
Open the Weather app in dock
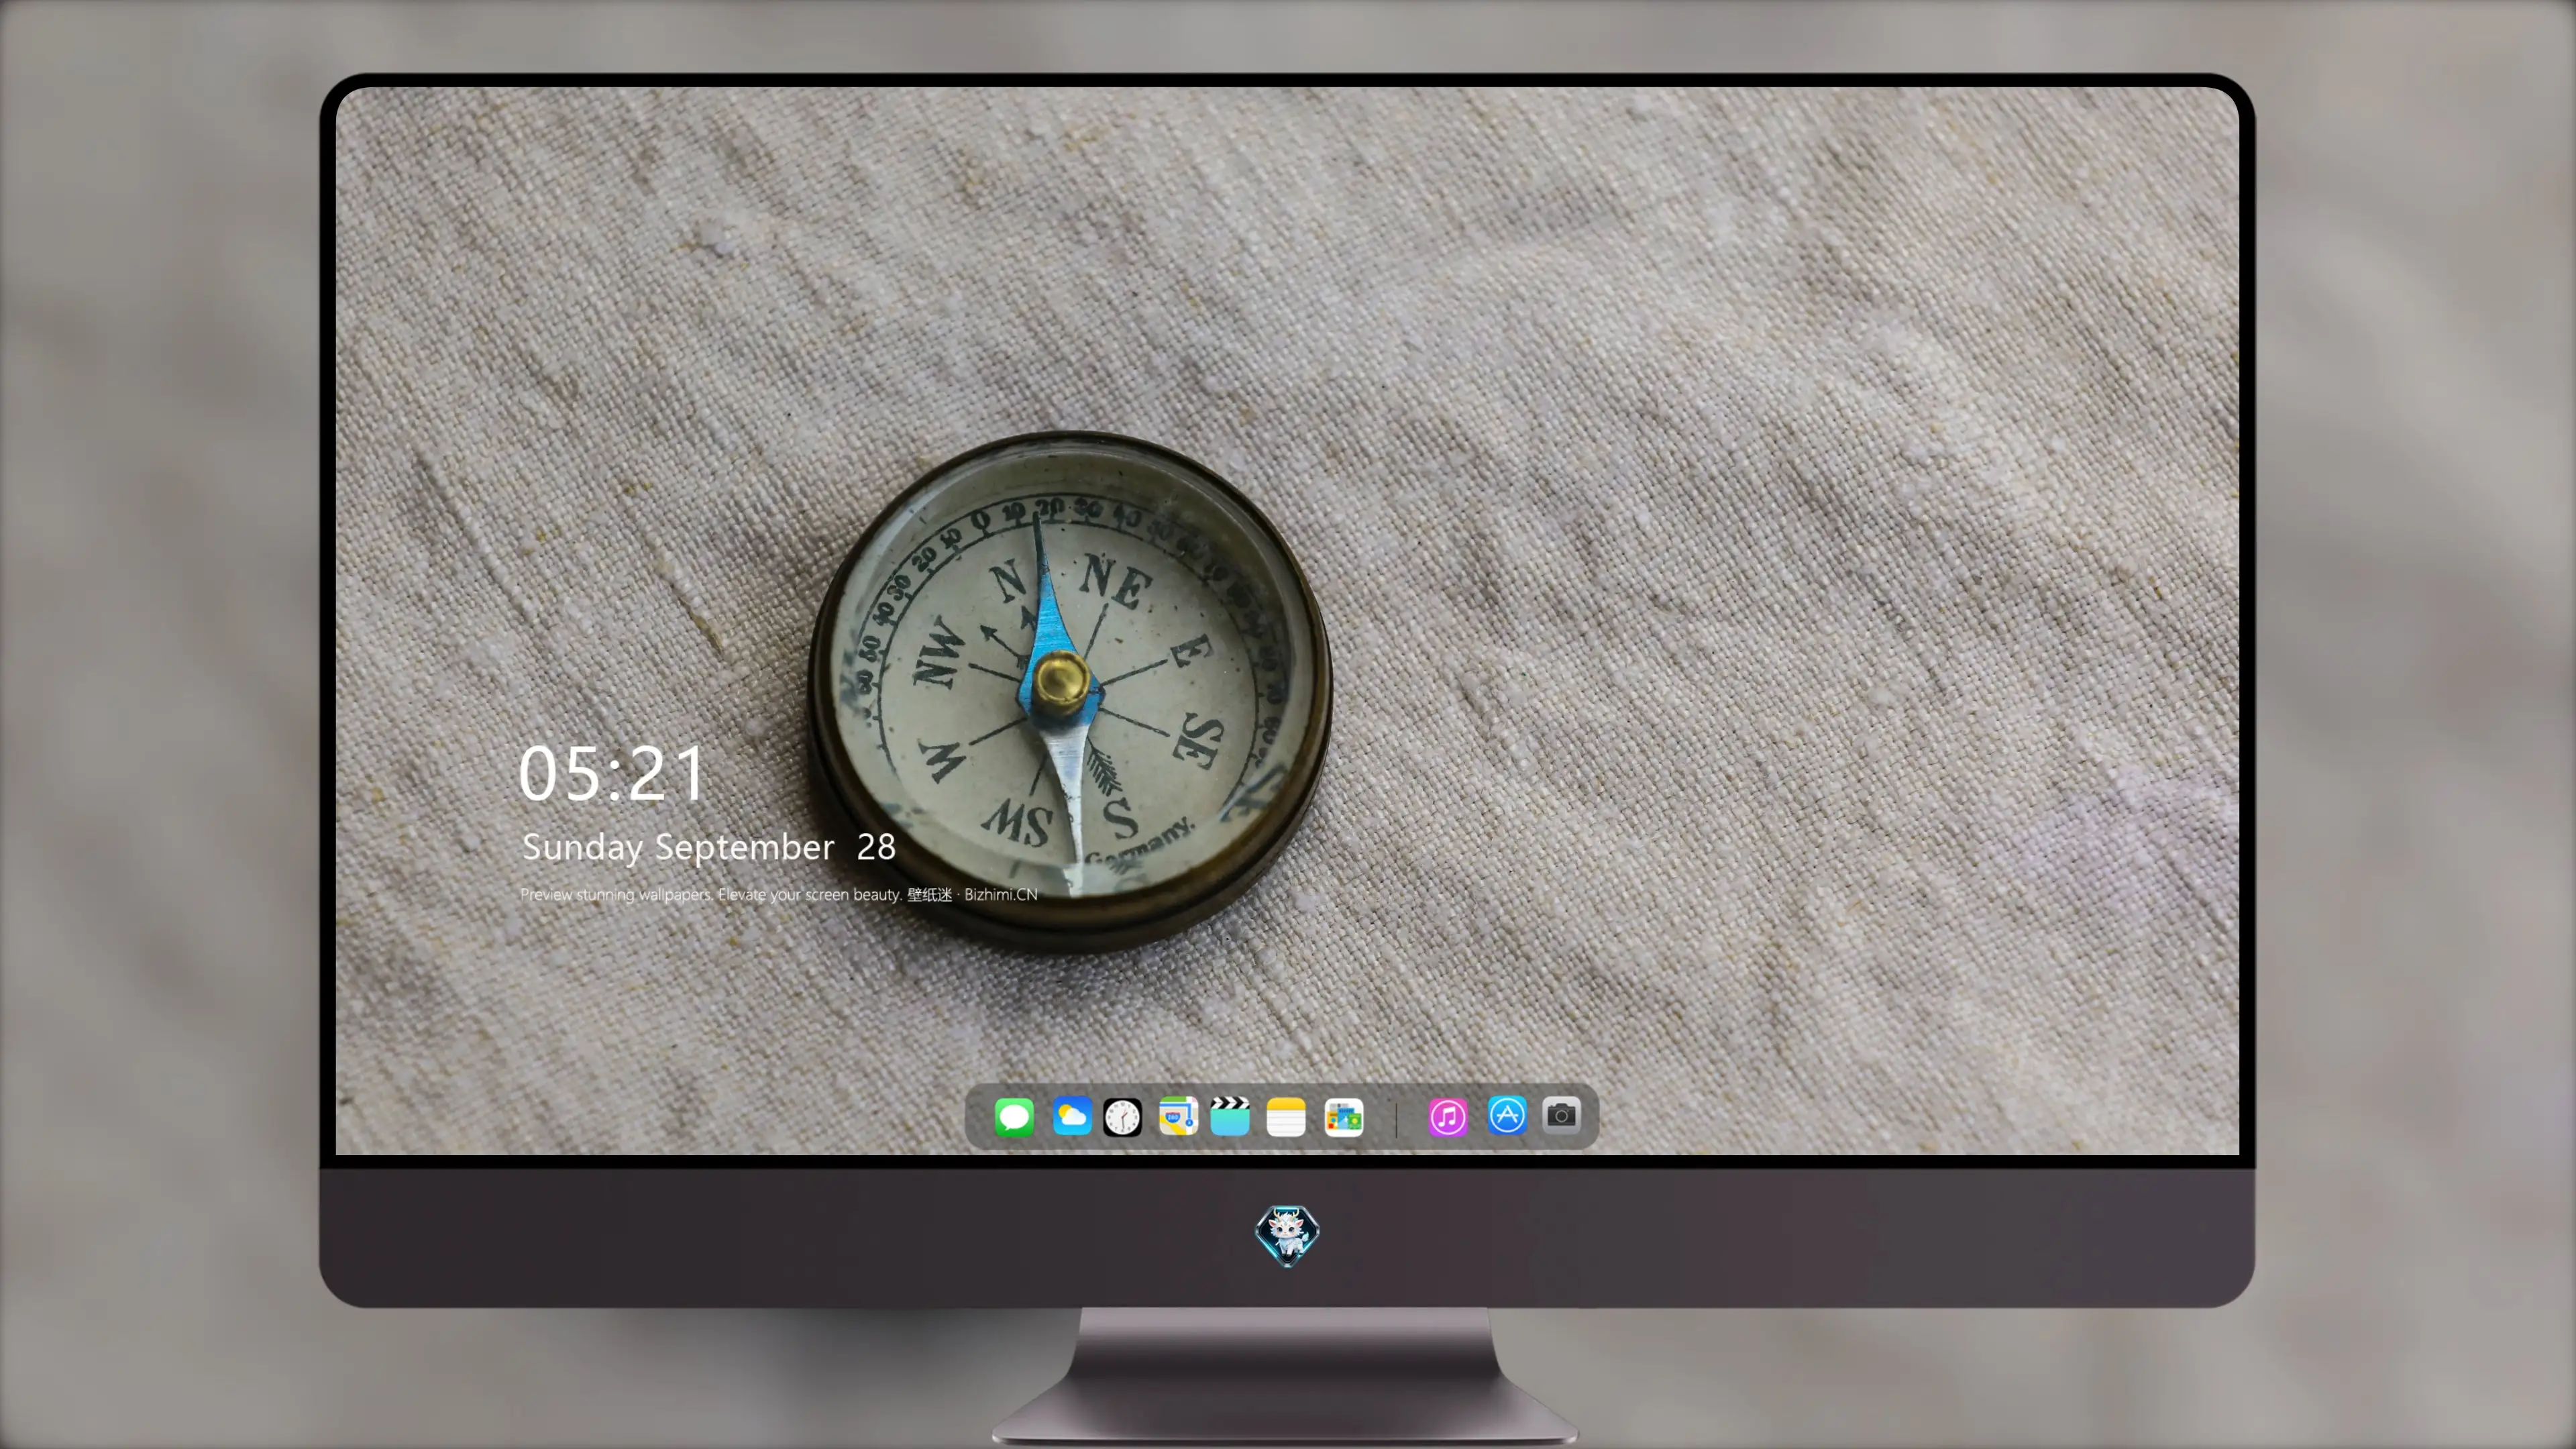click(1071, 1116)
